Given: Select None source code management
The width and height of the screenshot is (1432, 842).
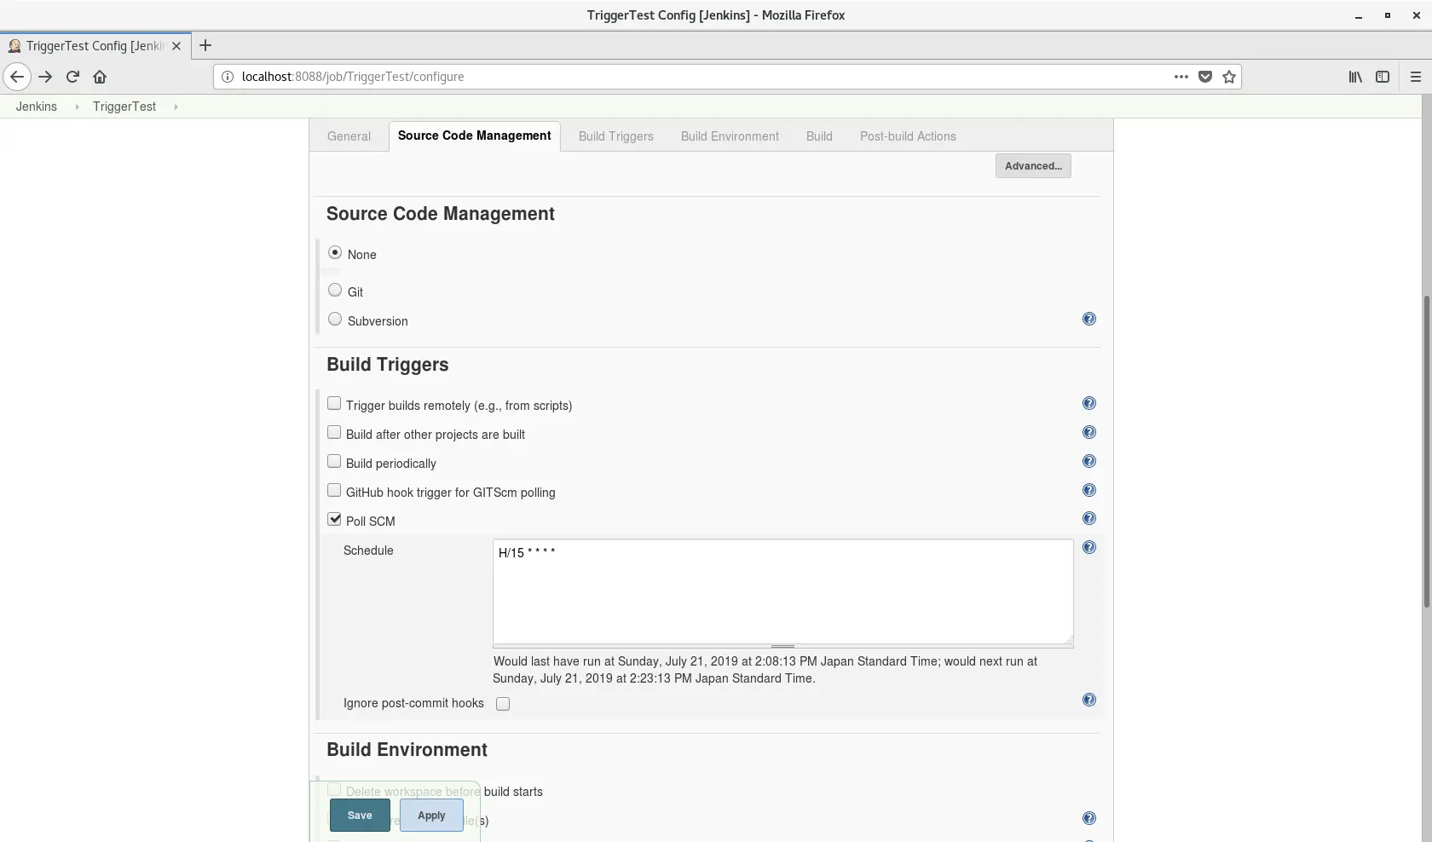Looking at the screenshot, I should pos(335,253).
